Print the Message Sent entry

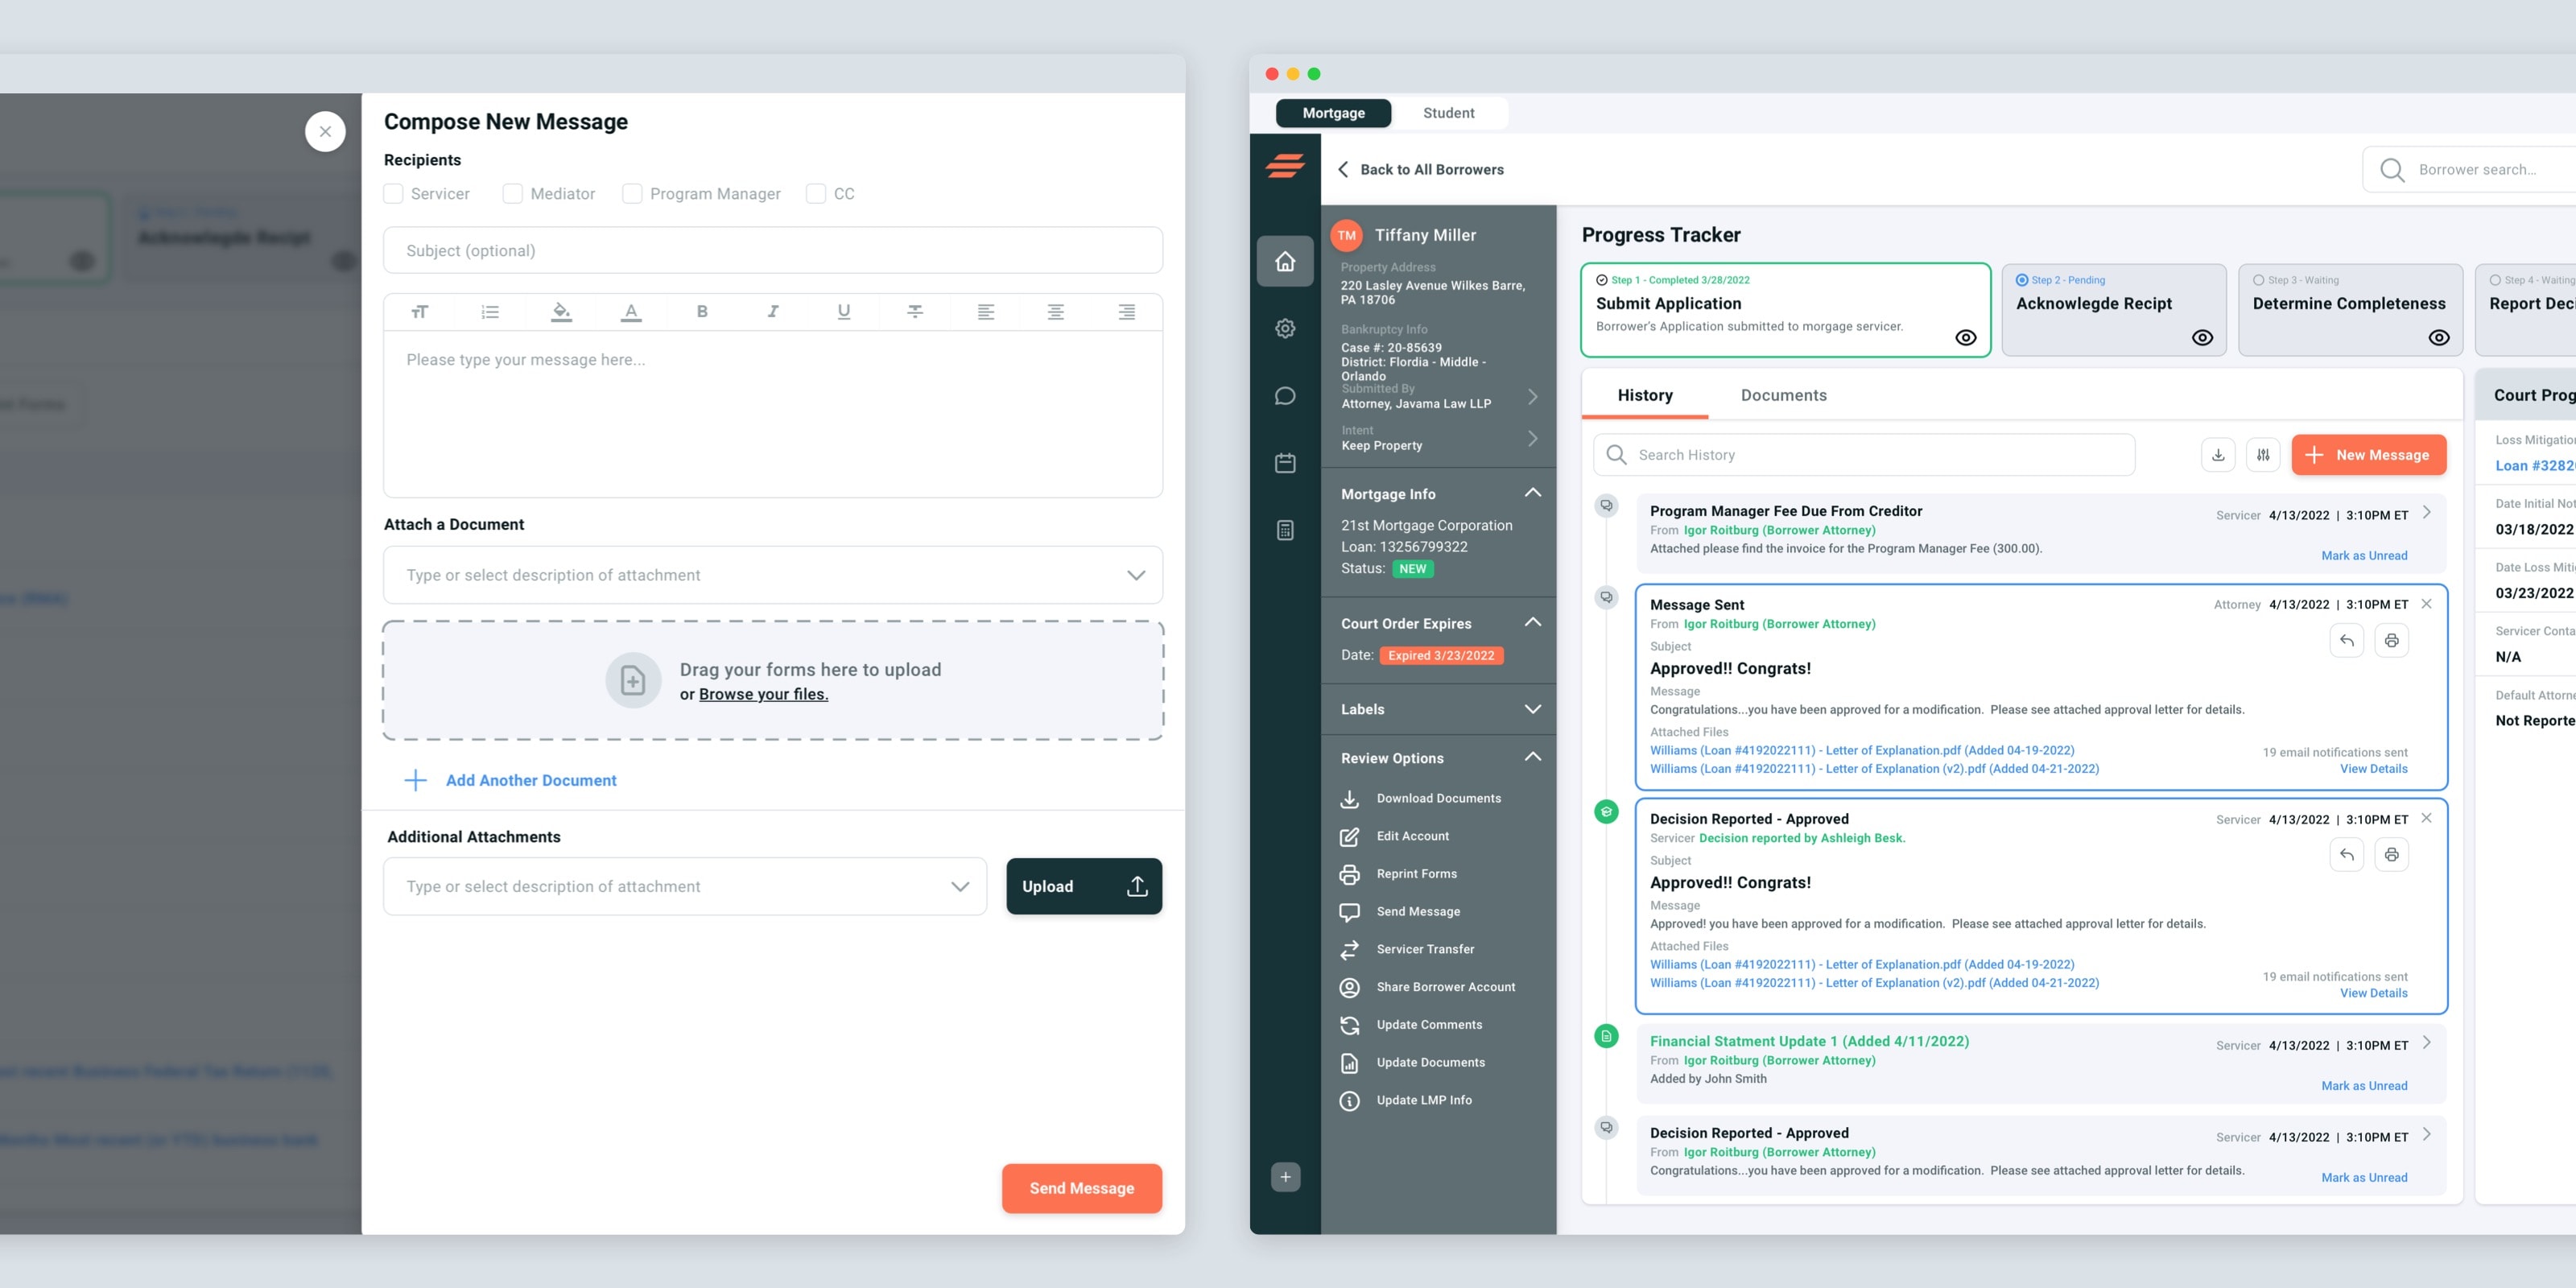(2392, 641)
